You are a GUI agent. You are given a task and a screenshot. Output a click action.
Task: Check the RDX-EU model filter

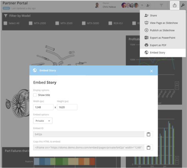(110, 23)
